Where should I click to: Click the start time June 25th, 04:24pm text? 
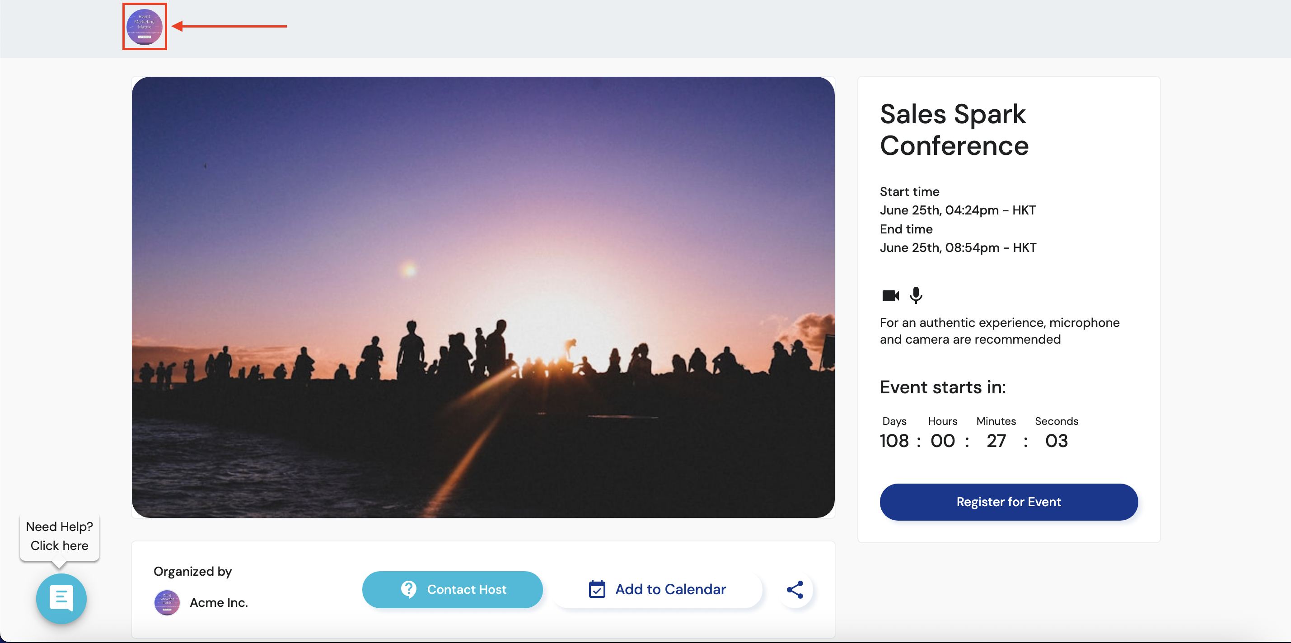pos(957,210)
